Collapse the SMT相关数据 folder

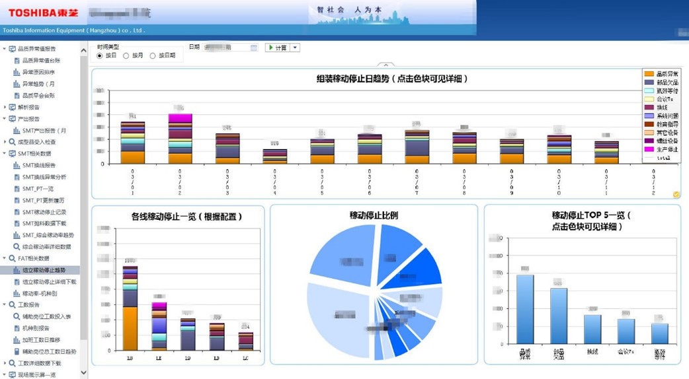[5, 153]
